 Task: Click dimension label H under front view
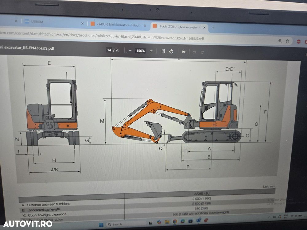coord(54,160)
